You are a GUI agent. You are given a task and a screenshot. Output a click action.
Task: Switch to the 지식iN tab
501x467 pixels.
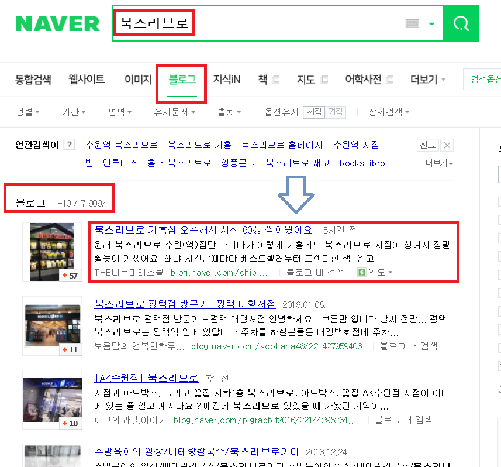point(227,80)
